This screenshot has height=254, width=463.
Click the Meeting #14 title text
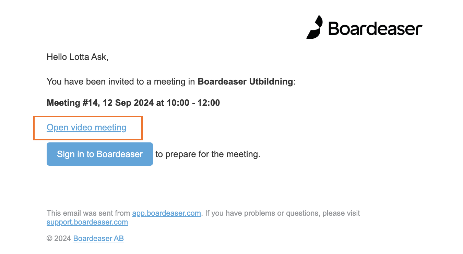[73, 103]
